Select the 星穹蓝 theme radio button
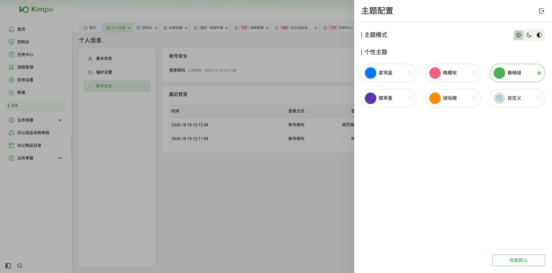 tap(410, 73)
